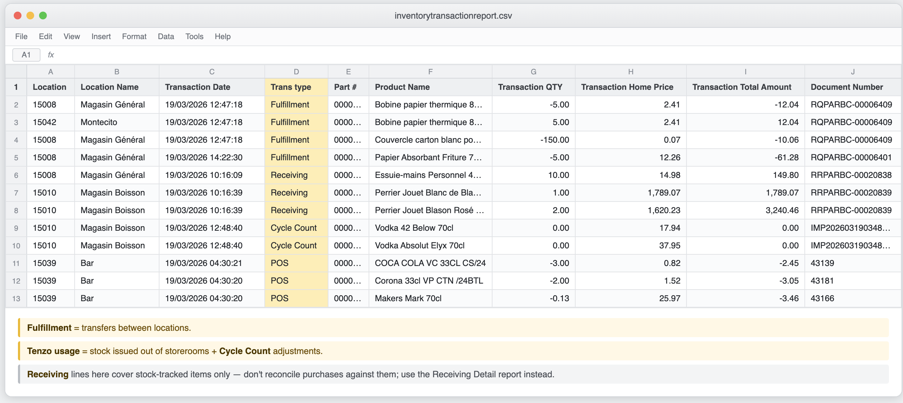903x403 pixels.
Task: Select the '1,789.07' home price cell
Action: (631, 193)
